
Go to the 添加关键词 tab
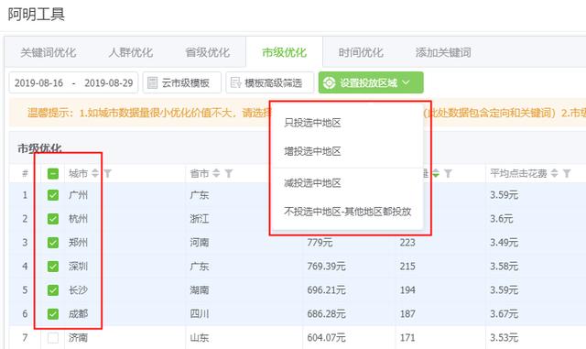(443, 52)
